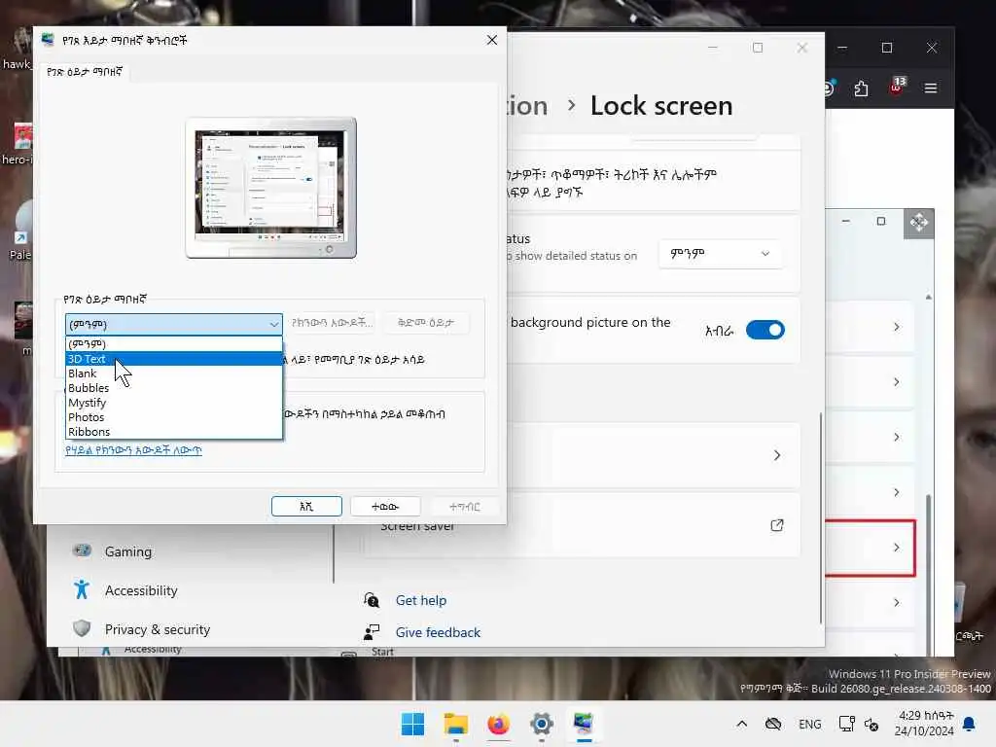Open Firefox from taskbar
The width and height of the screenshot is (996, 747).
click(499, 724)
